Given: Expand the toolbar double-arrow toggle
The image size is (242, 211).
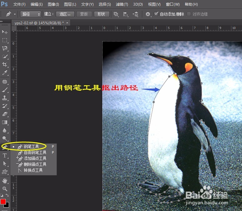Looking at the screenshot, I should tap(1, 21).
